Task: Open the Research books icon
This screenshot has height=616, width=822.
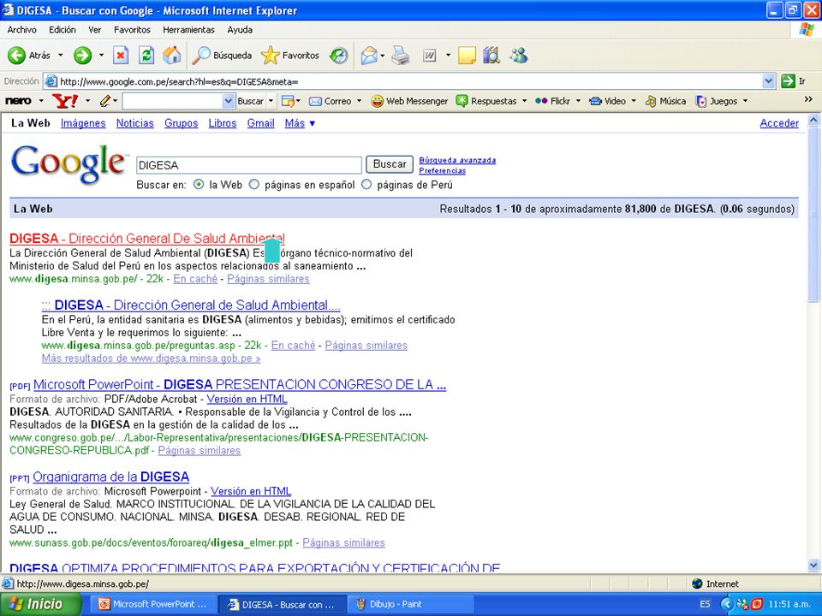Action: pos(491,55)
